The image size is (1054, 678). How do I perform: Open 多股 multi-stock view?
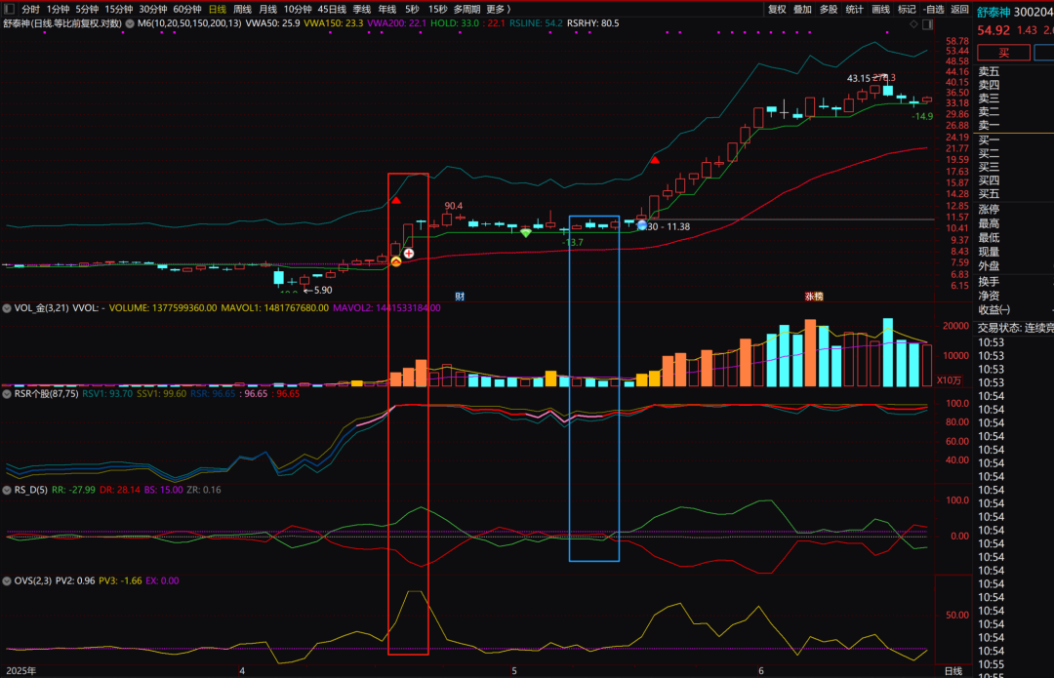click(829, 10)
